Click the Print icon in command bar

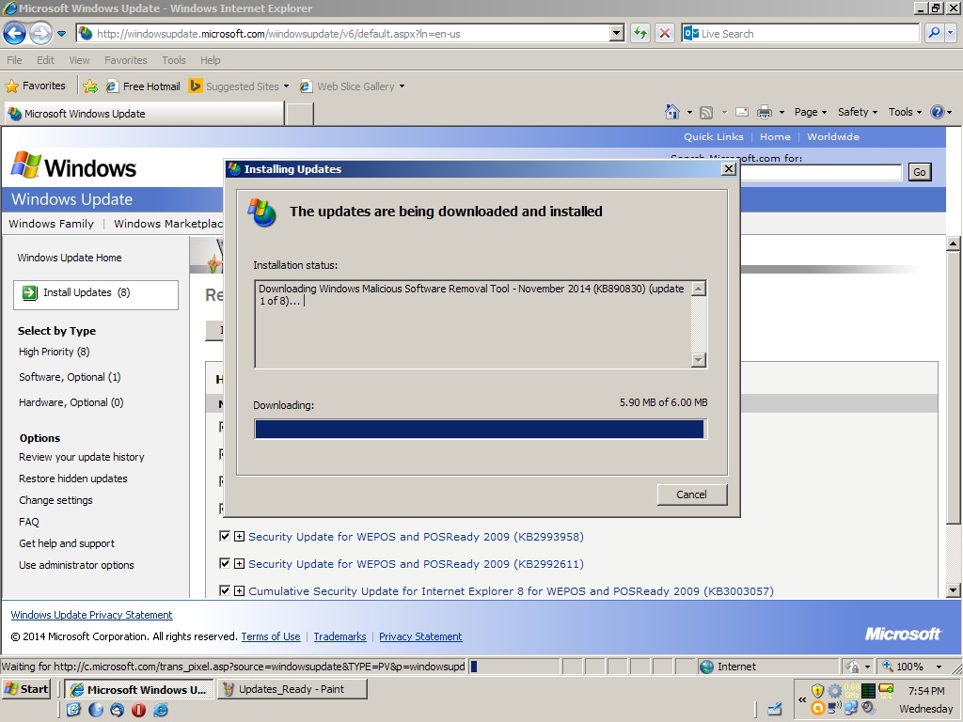pyautogui.click(x=764, y=112)
